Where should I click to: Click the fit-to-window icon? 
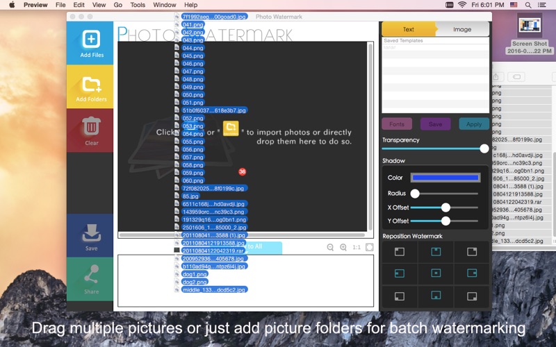point(369,247)
